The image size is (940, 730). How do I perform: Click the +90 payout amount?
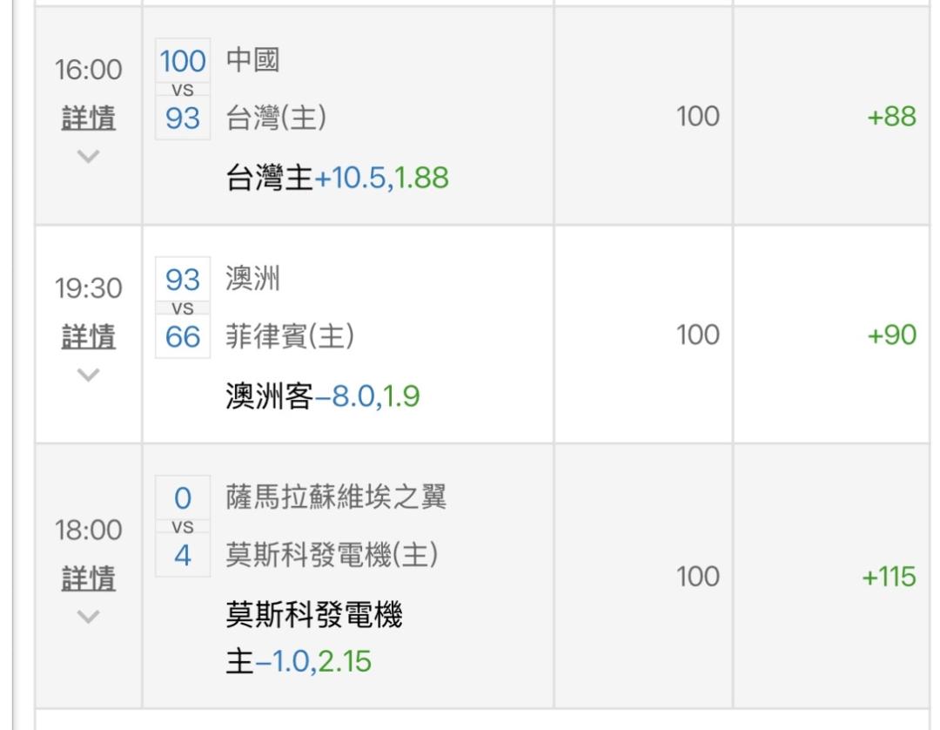click(x=891, y=335)
